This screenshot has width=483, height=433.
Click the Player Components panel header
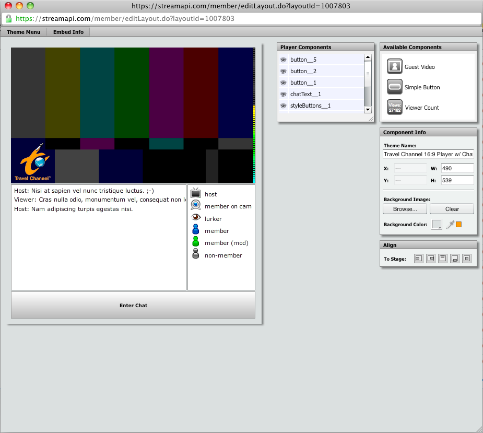[325, 47]
